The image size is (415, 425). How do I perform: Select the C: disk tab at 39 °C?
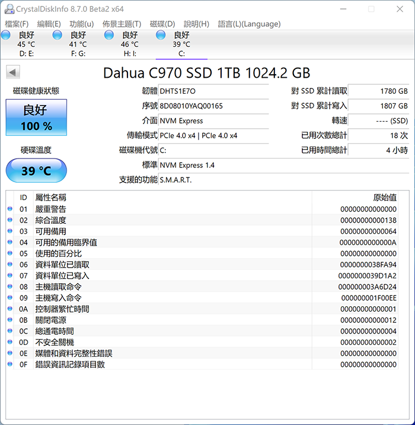(181, 44)
